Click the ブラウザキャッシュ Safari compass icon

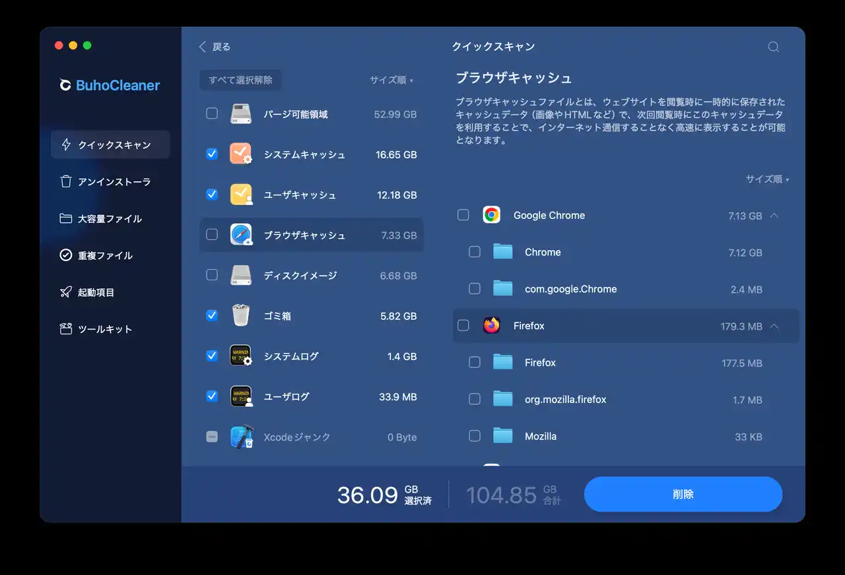[241, 235]
